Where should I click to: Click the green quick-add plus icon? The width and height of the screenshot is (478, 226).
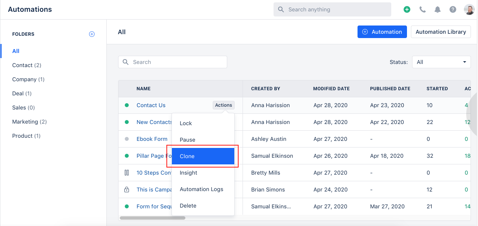click(407, 9)
